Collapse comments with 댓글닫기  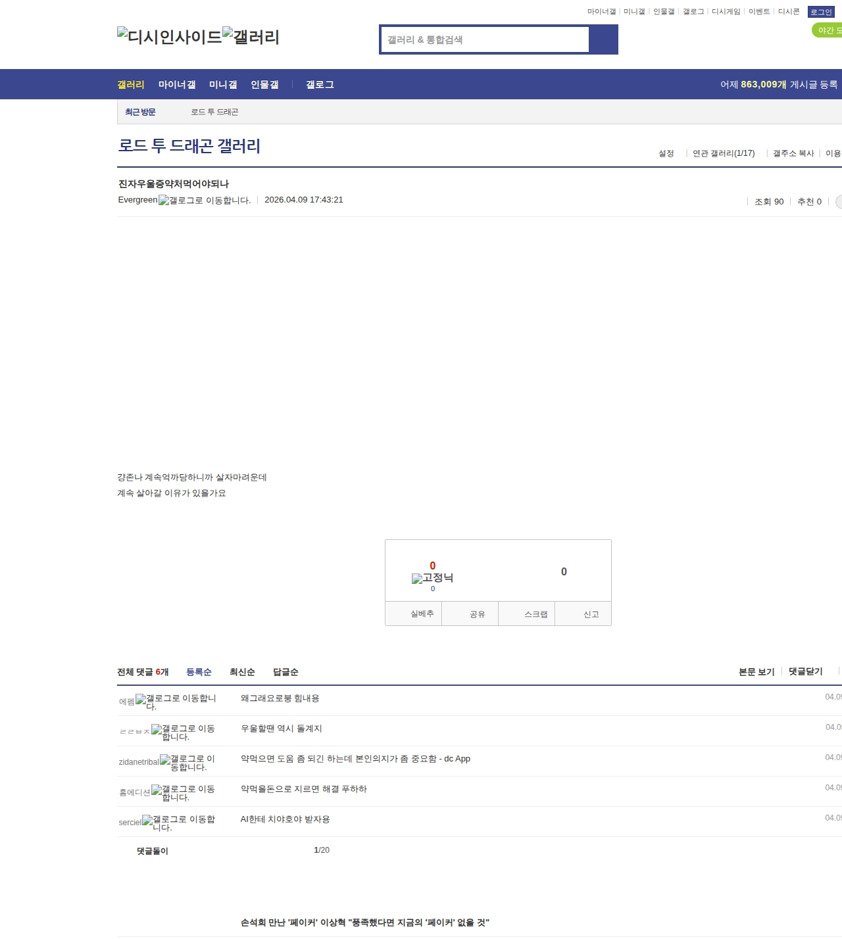(x=805, y=671)
